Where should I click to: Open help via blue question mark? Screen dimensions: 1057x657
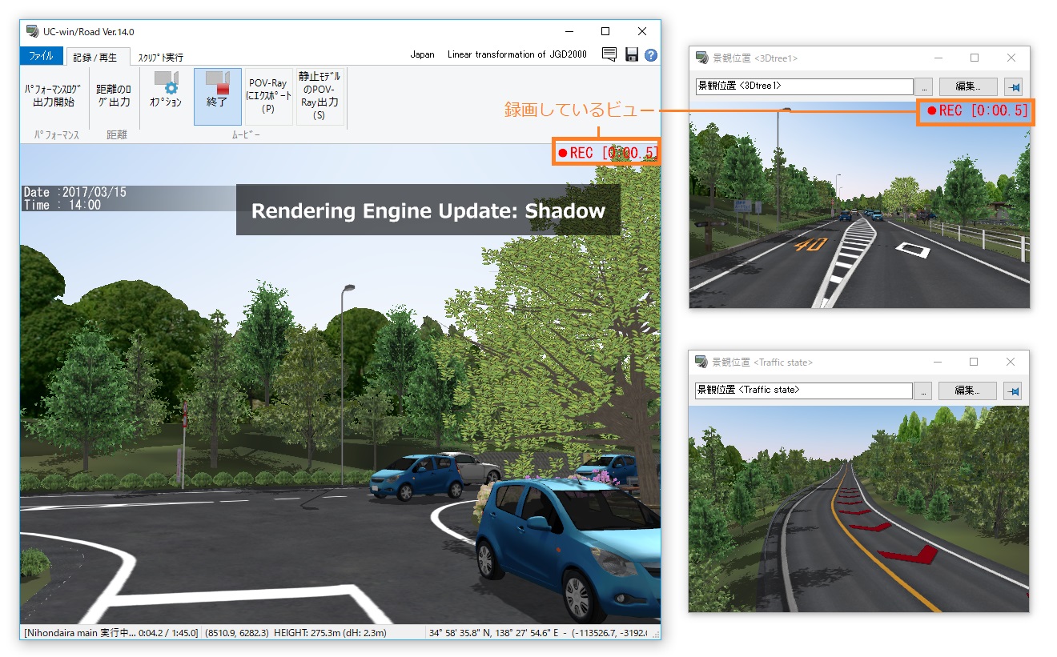tap(651, 54)
